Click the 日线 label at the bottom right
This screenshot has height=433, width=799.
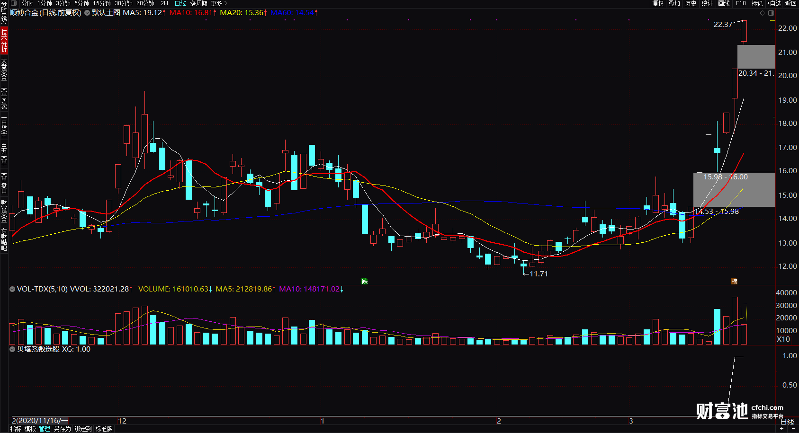coord(787,422)
